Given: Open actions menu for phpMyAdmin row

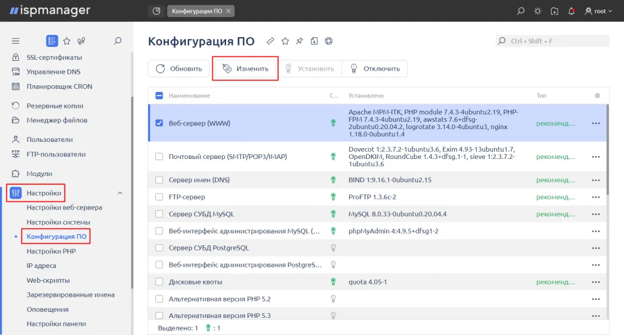Looking at the screenshot, I should pyautogui.click(x=596, y=231).
